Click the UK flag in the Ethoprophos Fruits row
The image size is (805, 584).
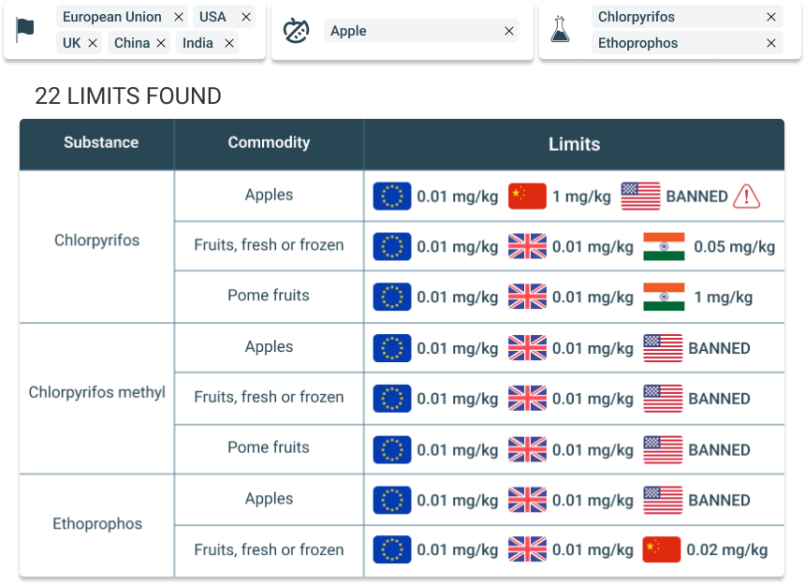pos(527,549)
